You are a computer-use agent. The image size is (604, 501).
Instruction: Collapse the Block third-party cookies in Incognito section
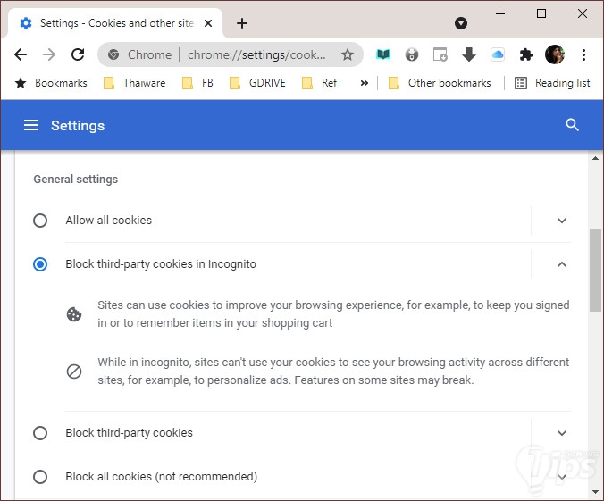pyautogui.click(x=562, y=264)
